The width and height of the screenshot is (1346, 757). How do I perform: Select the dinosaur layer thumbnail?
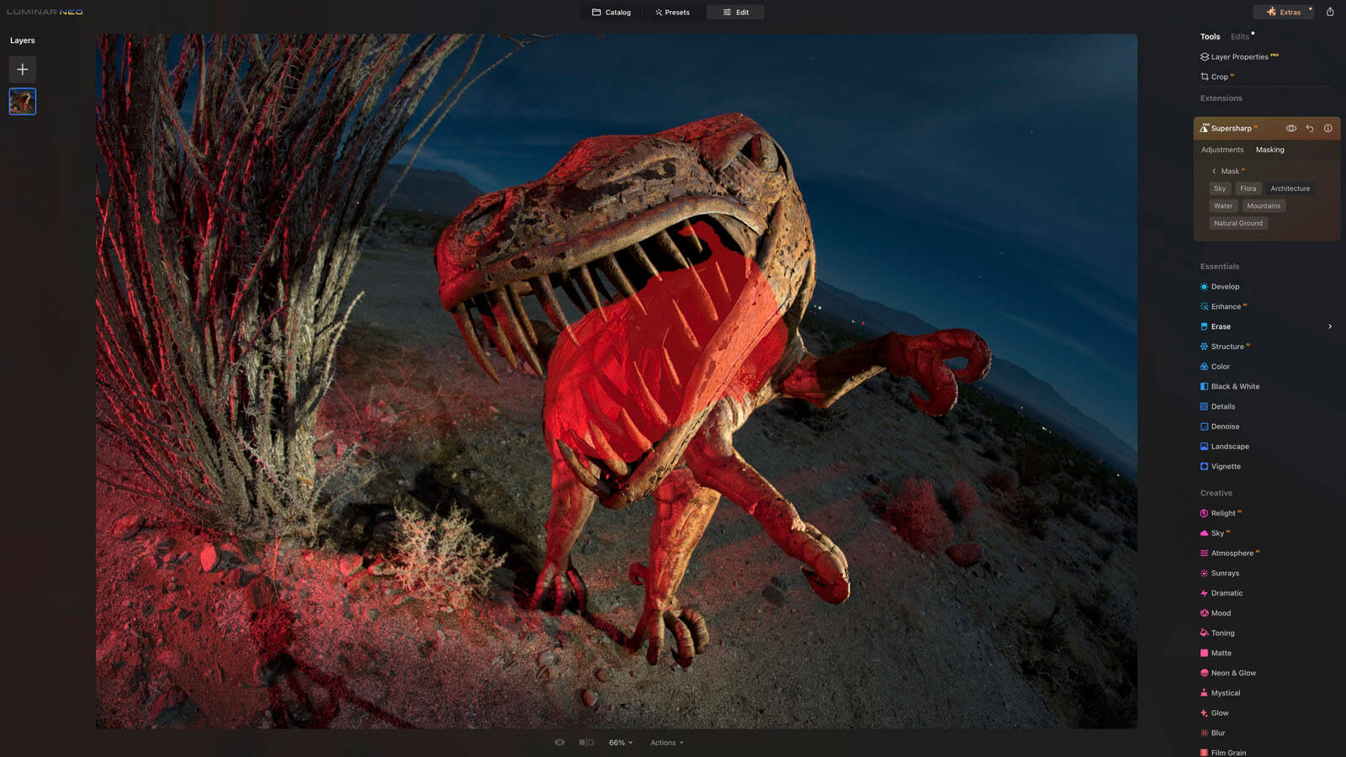(23, 102)
